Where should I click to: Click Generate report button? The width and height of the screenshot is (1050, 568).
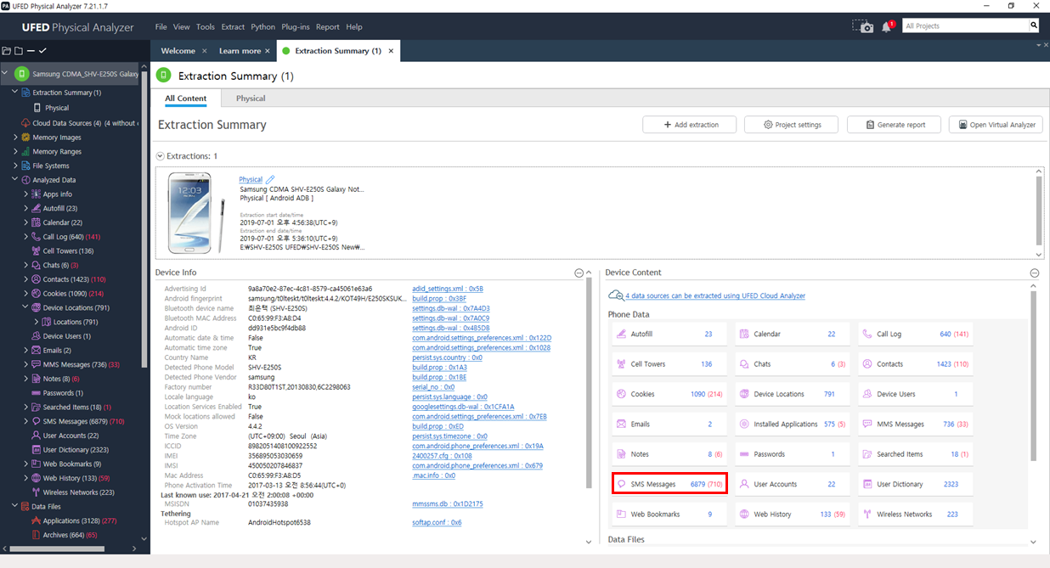[x=895, y=125]
